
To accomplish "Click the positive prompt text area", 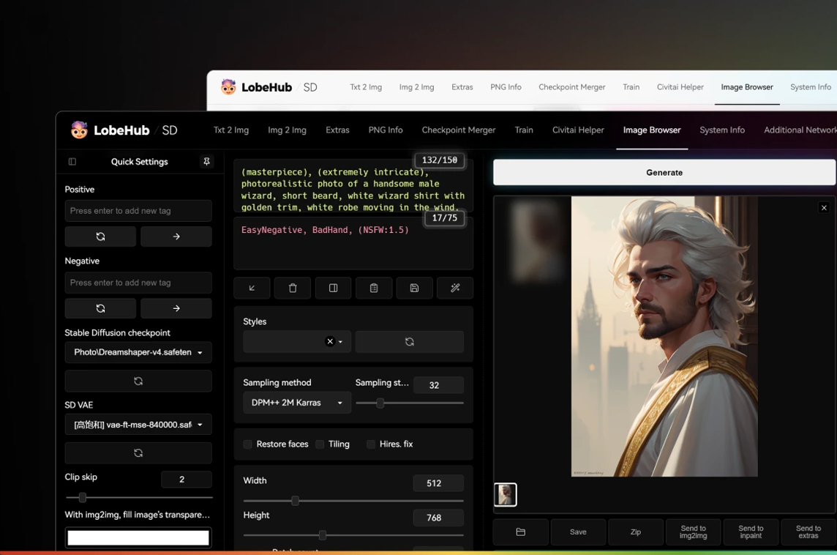I will tap(353, 187).
